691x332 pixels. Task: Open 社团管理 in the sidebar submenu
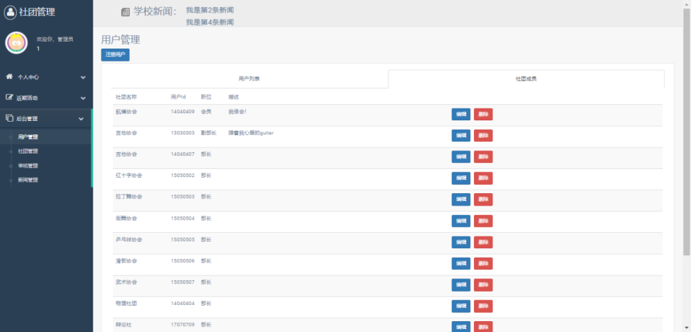coord(28,151)
